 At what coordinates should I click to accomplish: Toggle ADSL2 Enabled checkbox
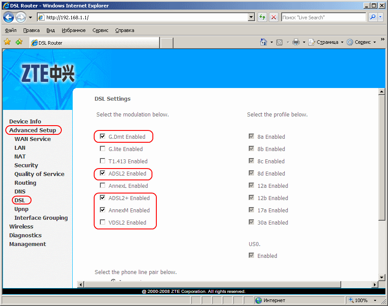(x=102, y=173)
